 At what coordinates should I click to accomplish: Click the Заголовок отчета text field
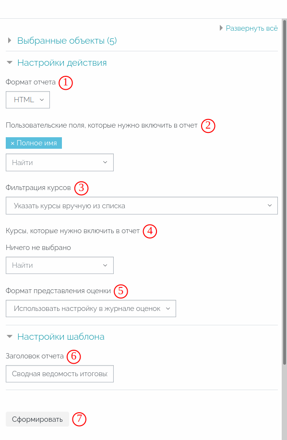[60, 374]
